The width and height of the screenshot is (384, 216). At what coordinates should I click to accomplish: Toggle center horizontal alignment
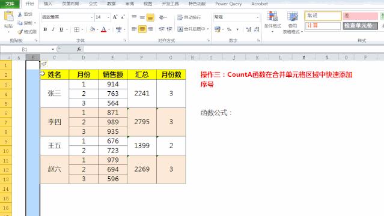coord(142,29)
